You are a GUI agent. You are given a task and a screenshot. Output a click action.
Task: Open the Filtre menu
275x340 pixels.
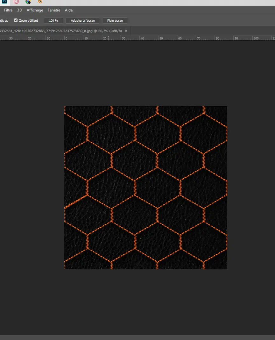(8, 10)
